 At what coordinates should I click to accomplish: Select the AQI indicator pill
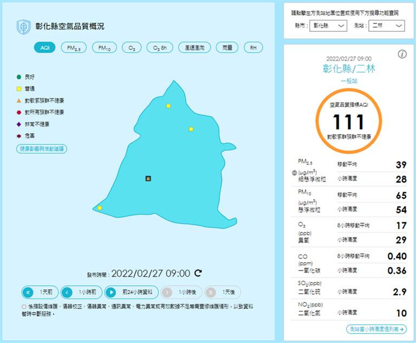point(45,48)
